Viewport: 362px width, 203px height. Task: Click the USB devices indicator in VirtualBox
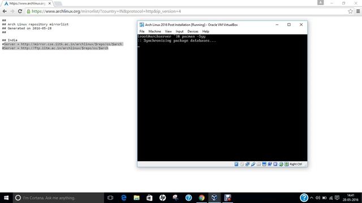tap(253, 164)
